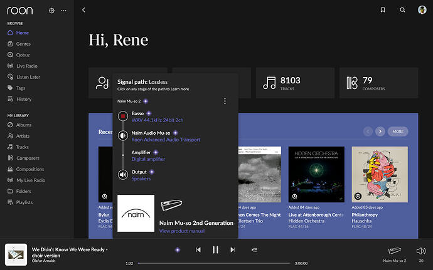
Task: Click signal quality star beside Naim Mu-so 2
Action: [x=146, y=101]
